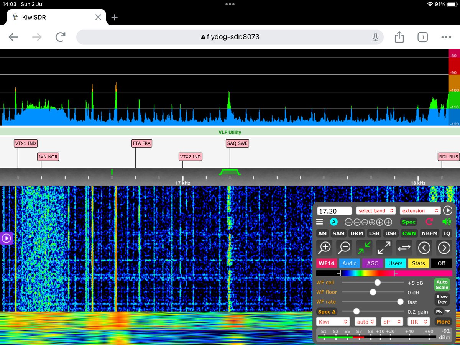Open the hamburger menu in control panel
Viewport: 460px width, 345px height.
(319, 222)
